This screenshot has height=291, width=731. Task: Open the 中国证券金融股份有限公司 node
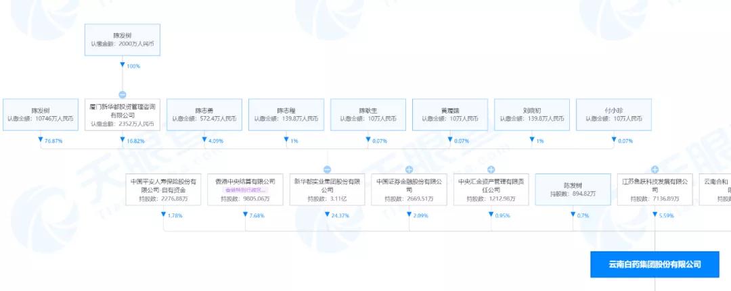[409, 189]
